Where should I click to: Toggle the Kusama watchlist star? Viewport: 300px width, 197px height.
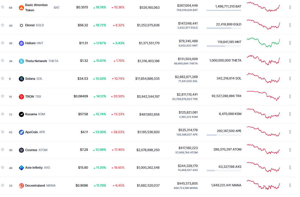tap(3, 114)
